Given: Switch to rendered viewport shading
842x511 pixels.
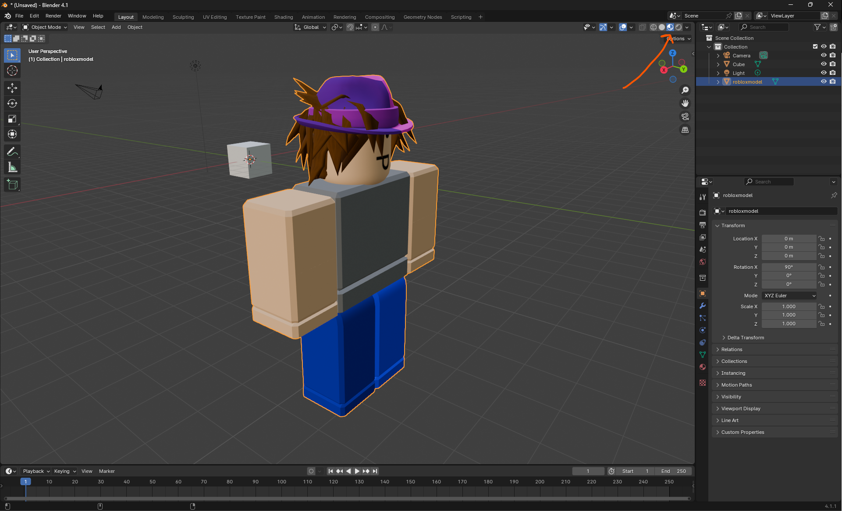Looking at the screenshot, I should click(679, 27).
